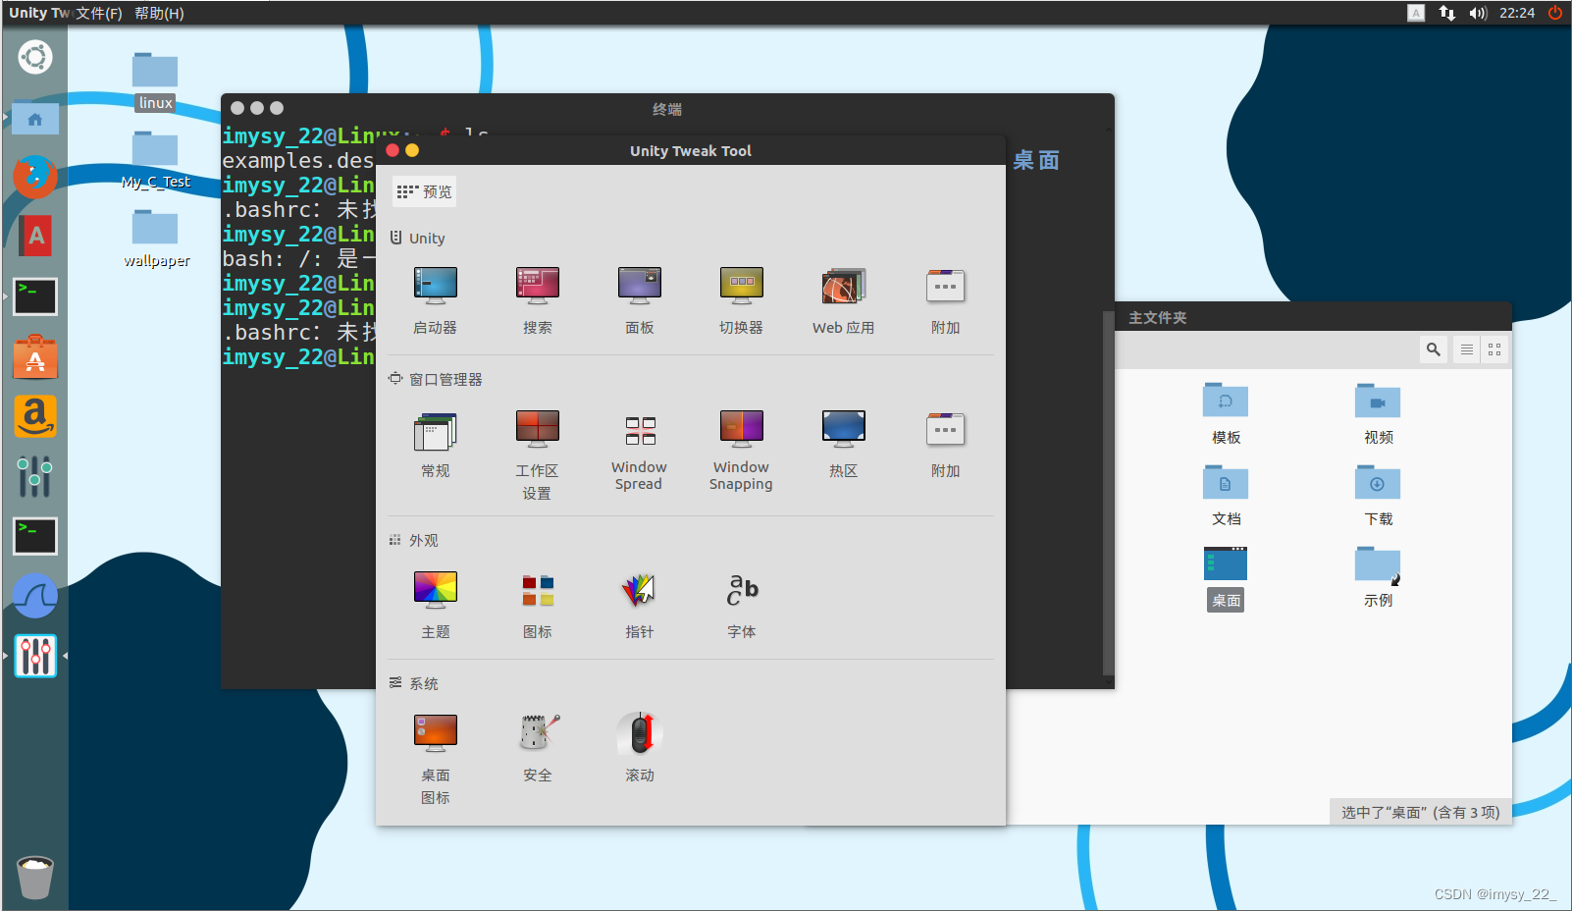
Task: Open the 帮助(H) menu
Action: [159, 13]
